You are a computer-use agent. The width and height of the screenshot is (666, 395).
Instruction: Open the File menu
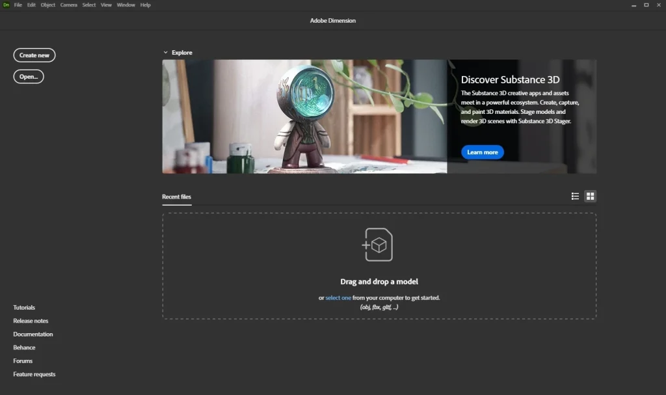pyautogui.click(x=18, y=5)
